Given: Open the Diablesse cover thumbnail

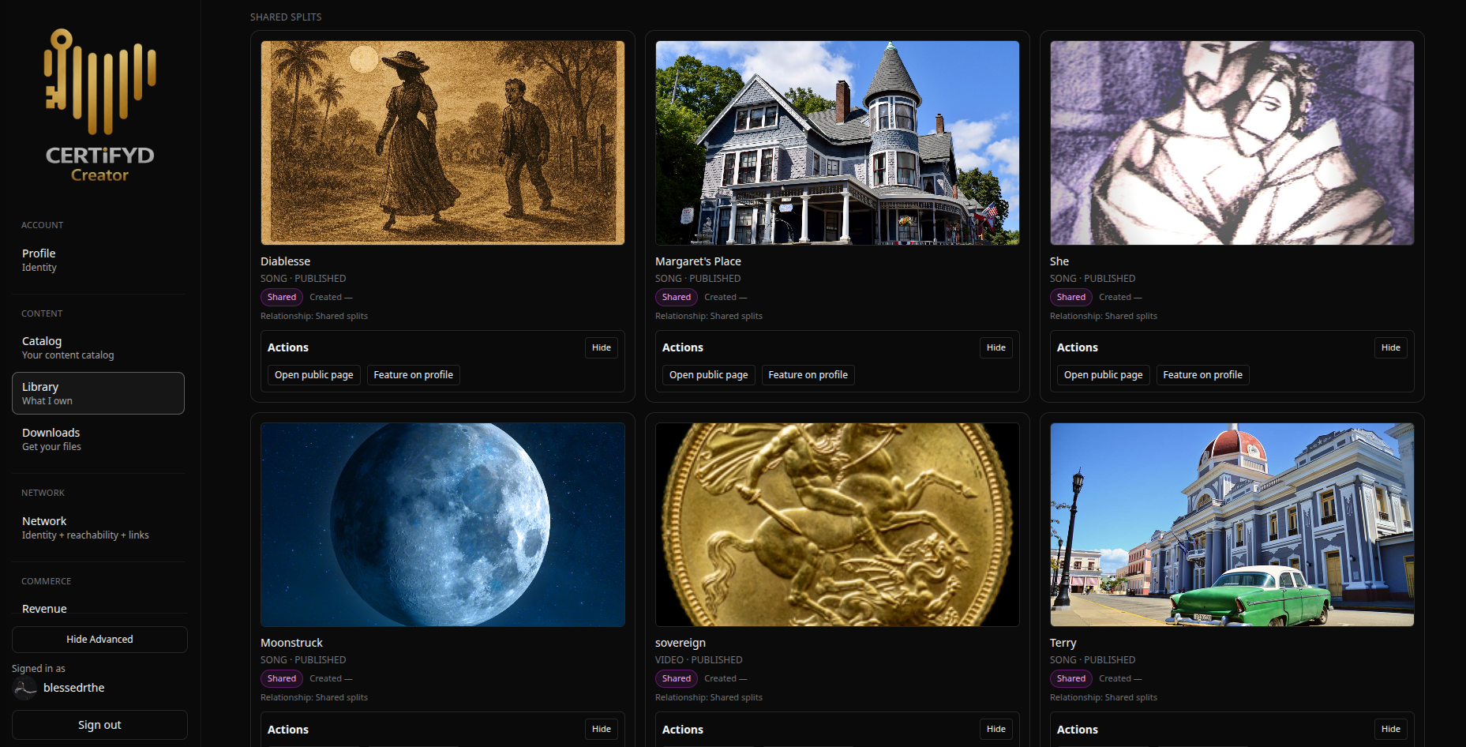Looking at the screenshot, I should click(x=443, y=143).
